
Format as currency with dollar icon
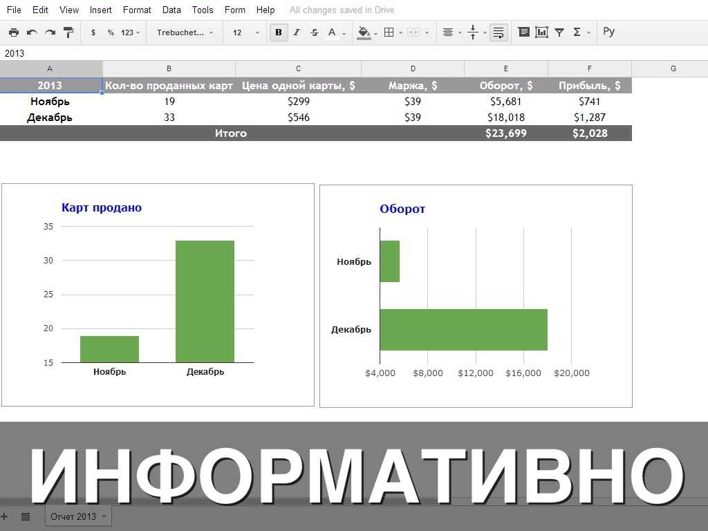click(x=93, y=32)
